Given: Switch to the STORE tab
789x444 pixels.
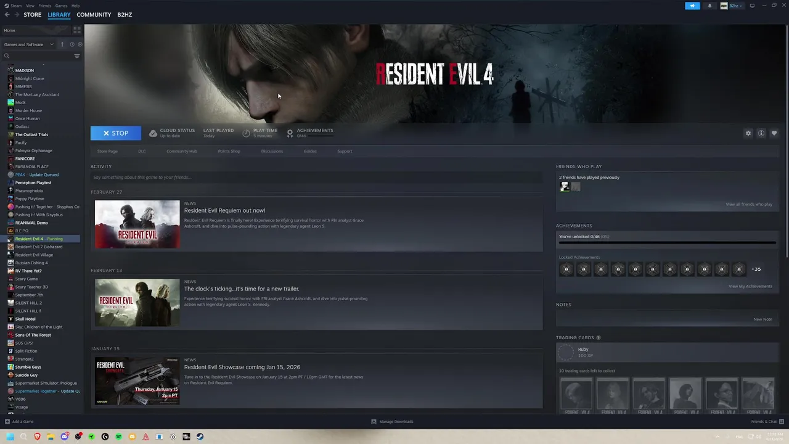Looking at the screenshot, I should coord(32,15).
